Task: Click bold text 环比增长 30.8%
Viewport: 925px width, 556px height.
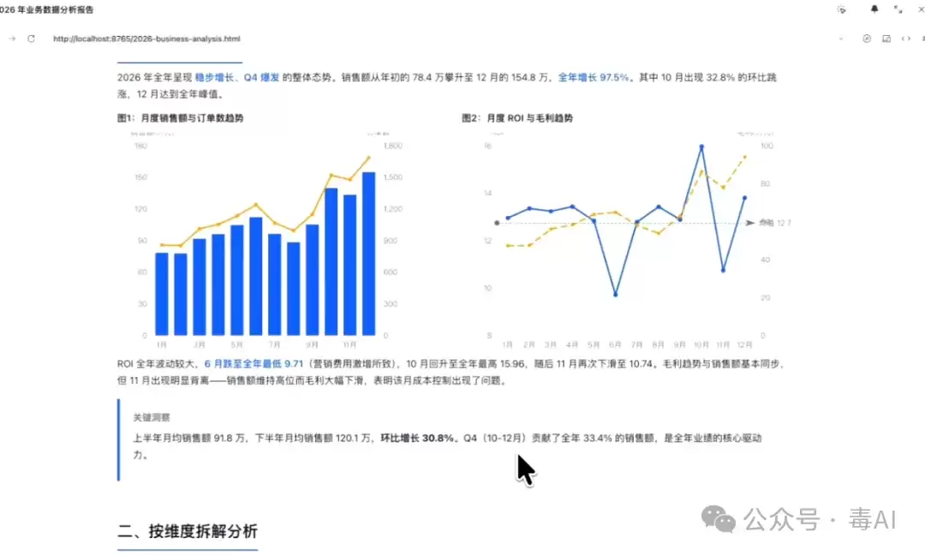Action: (417, 438)
